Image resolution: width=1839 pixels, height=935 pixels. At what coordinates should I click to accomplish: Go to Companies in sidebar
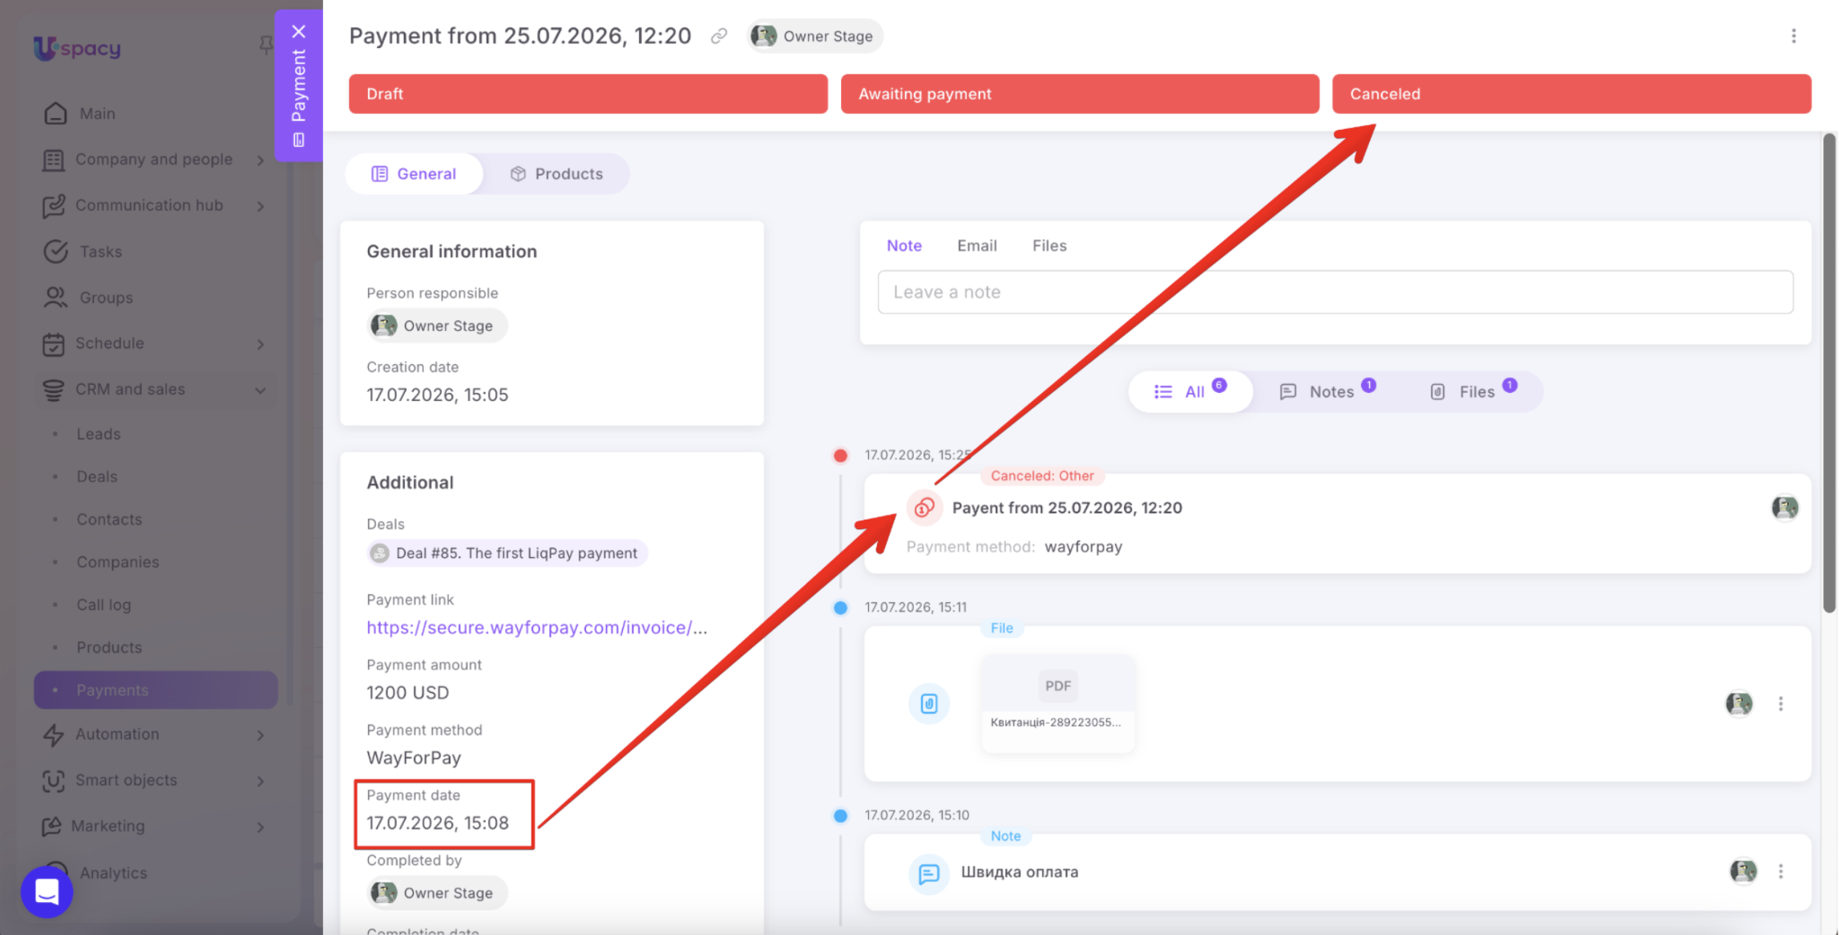118,562
